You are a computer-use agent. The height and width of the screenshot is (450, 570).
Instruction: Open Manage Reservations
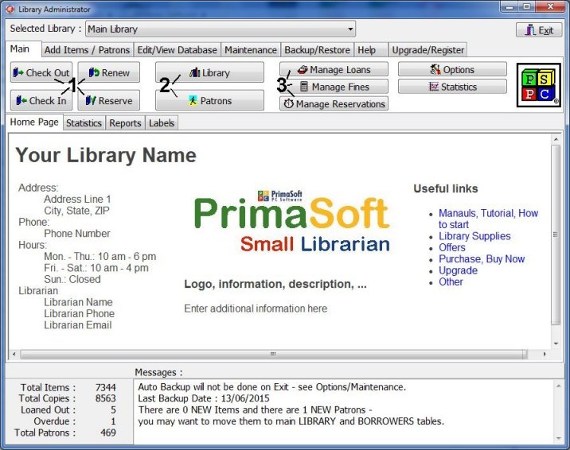(334, 103)
